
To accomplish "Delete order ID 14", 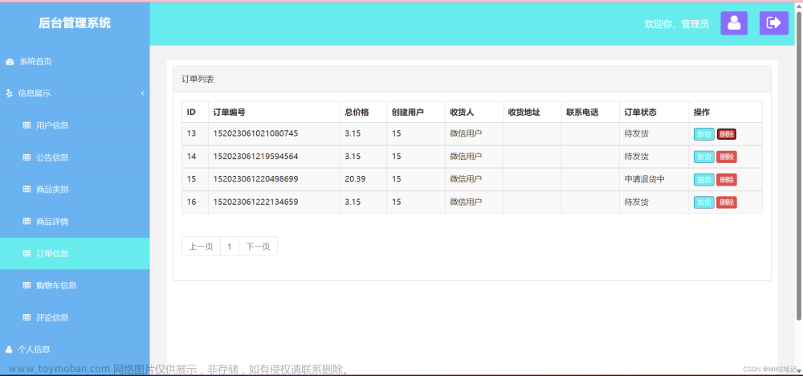I will pos(727,157).
